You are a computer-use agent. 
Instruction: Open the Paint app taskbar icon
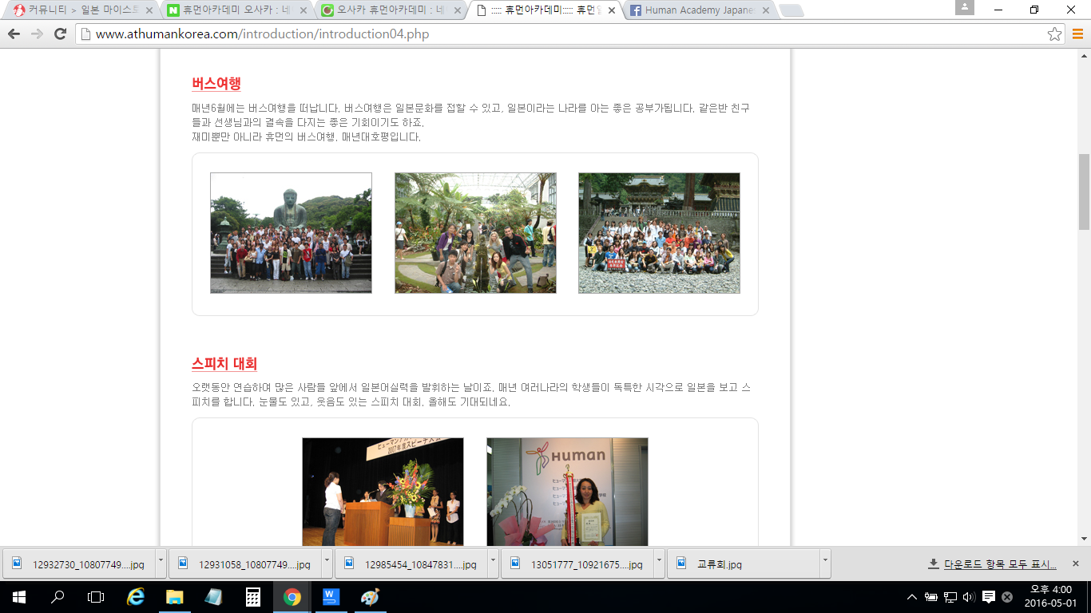[370, 597]
